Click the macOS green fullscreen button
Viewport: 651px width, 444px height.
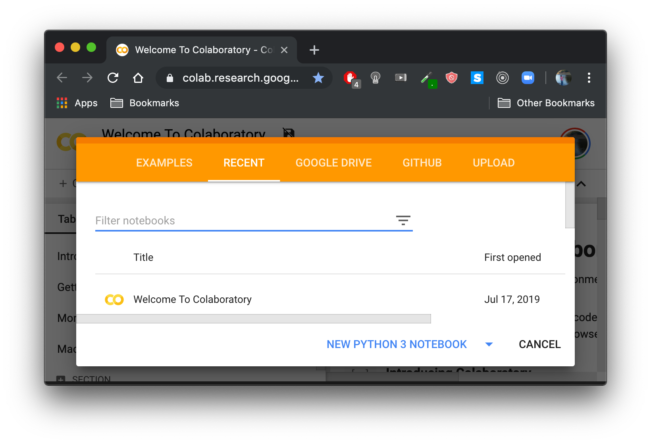tap(91, 47)
